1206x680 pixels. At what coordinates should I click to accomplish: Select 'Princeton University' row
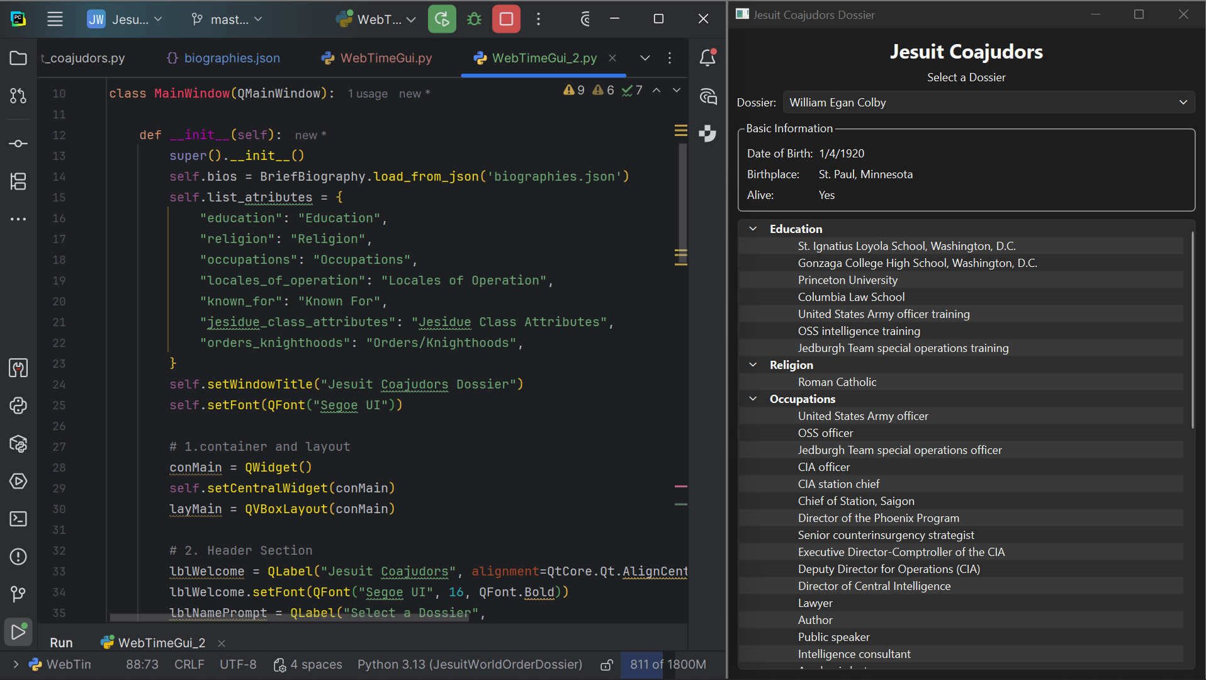pos(961,280)
